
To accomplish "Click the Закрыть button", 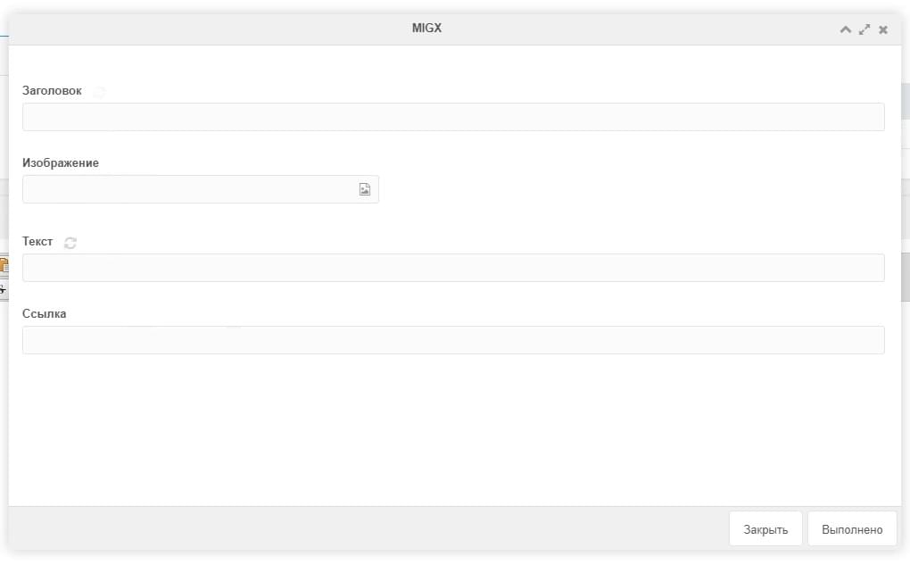I will pos(765,529).
